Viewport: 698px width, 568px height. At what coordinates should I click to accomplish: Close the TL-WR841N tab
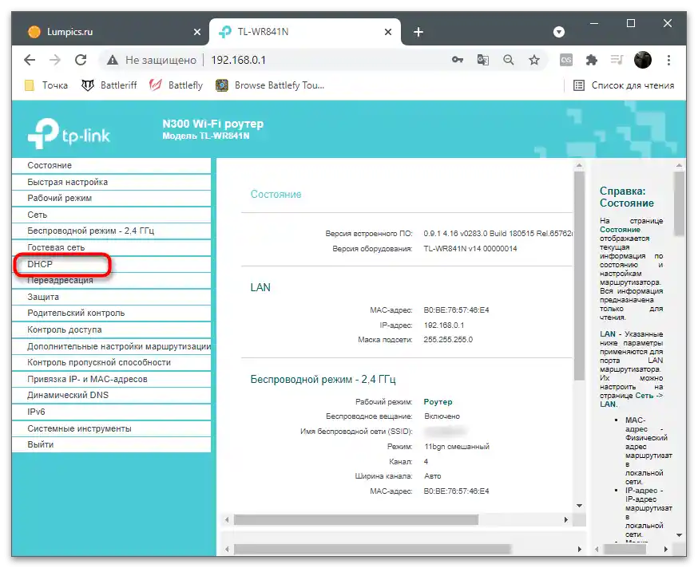coord(387,32)
